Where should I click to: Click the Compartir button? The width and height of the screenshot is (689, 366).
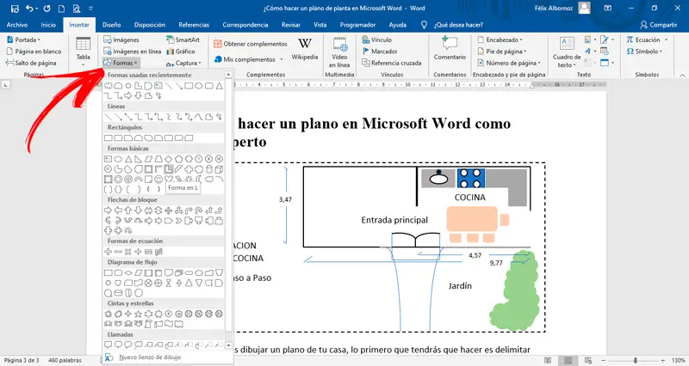(x=658, y=25)
